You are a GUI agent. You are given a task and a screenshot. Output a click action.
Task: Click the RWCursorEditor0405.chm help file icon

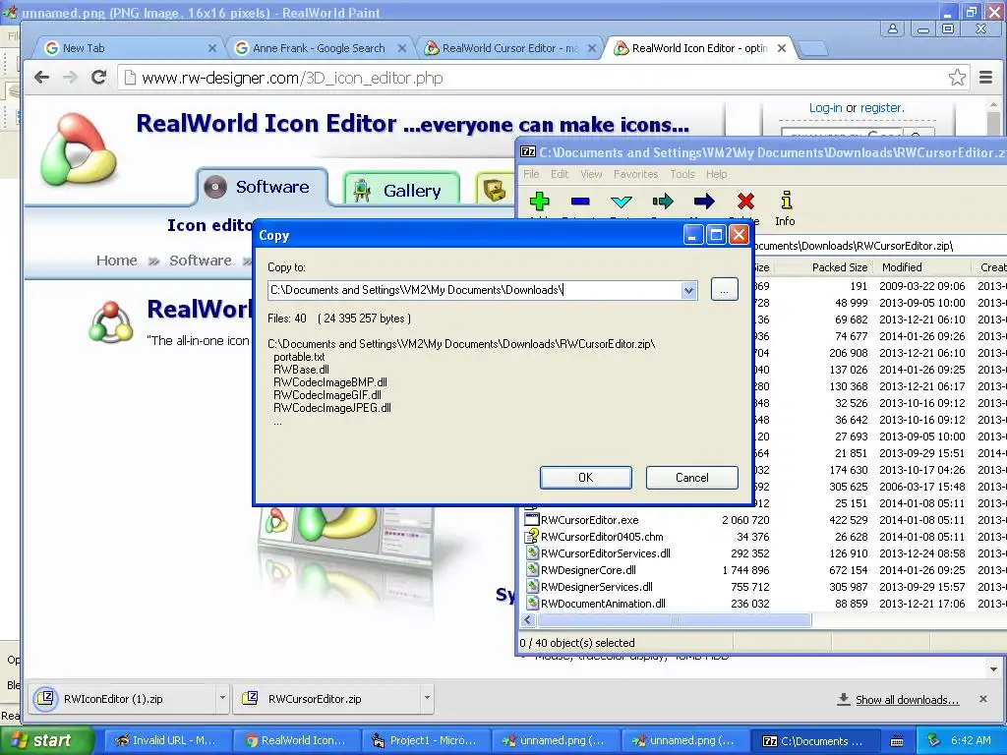[532, 537]
